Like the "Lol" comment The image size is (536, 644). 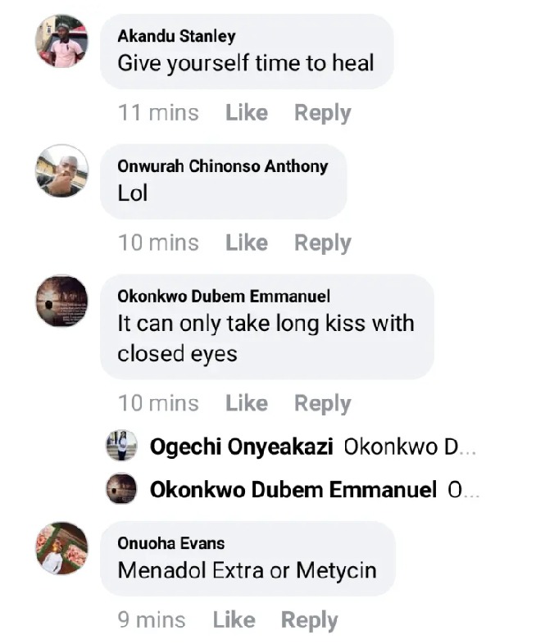tap(247, 243)
